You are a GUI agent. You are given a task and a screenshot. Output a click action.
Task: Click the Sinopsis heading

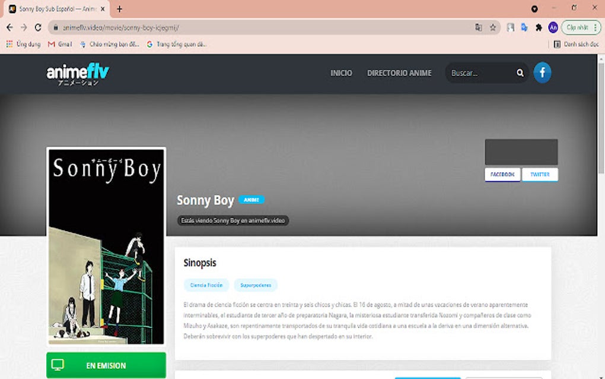click(x=200, y=263)
